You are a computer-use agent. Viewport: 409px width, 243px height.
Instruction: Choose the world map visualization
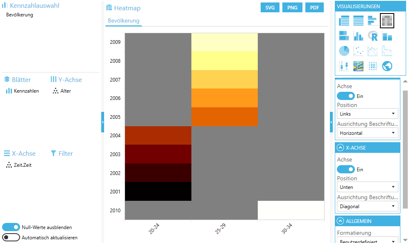(x=387, y=66)
